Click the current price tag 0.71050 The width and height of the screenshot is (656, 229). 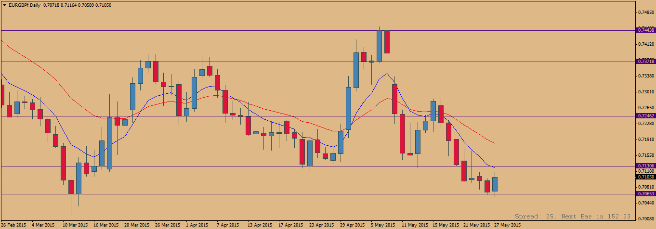pos(646,177)
